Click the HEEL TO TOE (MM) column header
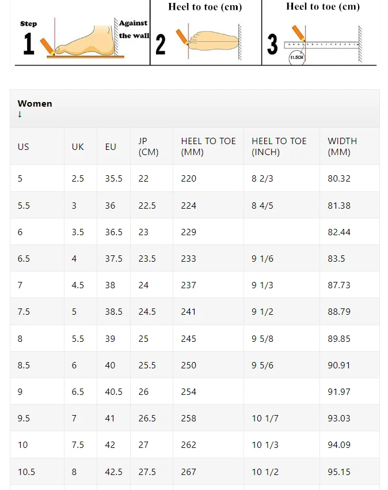The width and height of the screenshot is (388, 490). point(208,146)
